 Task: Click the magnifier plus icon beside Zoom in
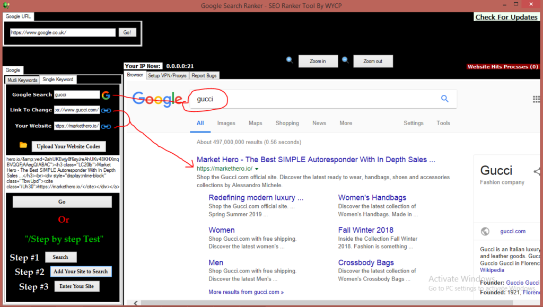pyautogui.click(x=290, y=60)
